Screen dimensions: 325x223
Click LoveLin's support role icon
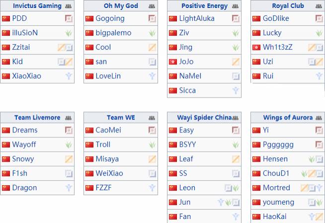pyautogui.click(x=152, y=76)
